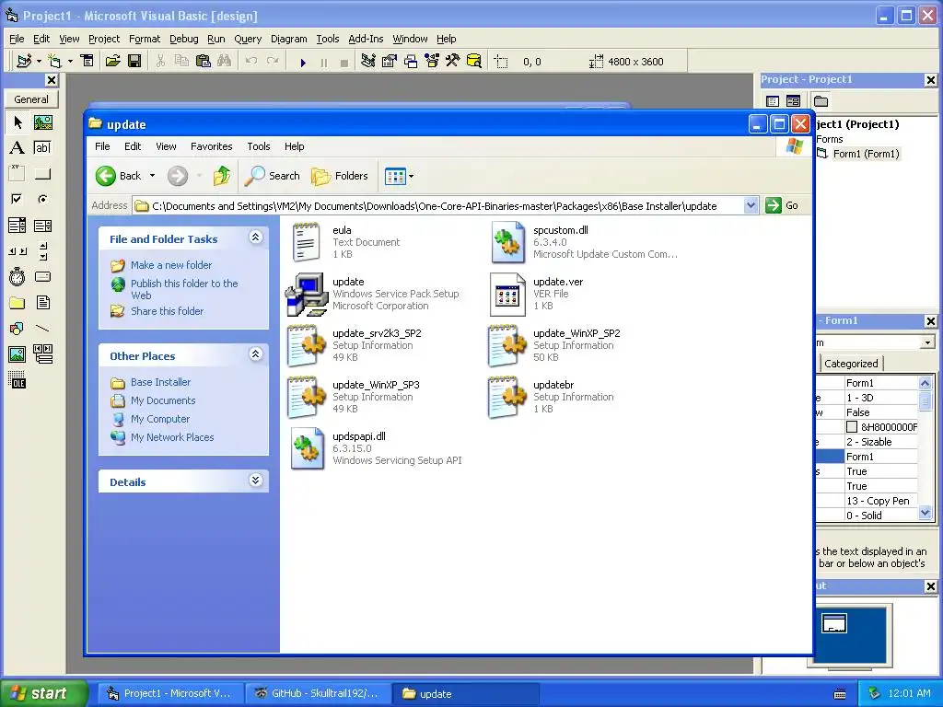This screenshot has height=707, width=943.
Task: Click Start button on taskbar
Action: tap(44, 693)
